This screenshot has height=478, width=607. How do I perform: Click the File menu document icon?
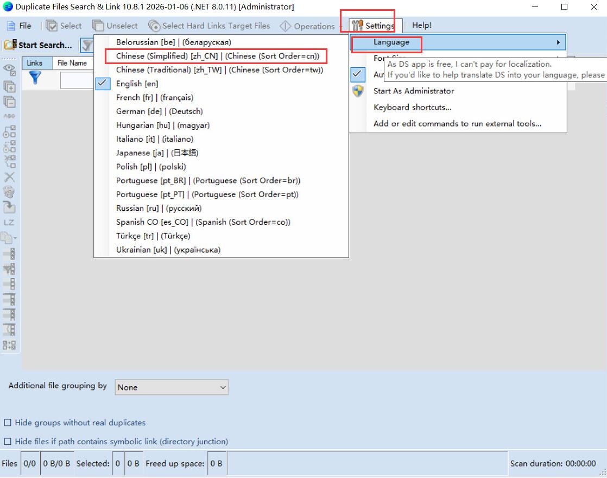pos(11,26)
